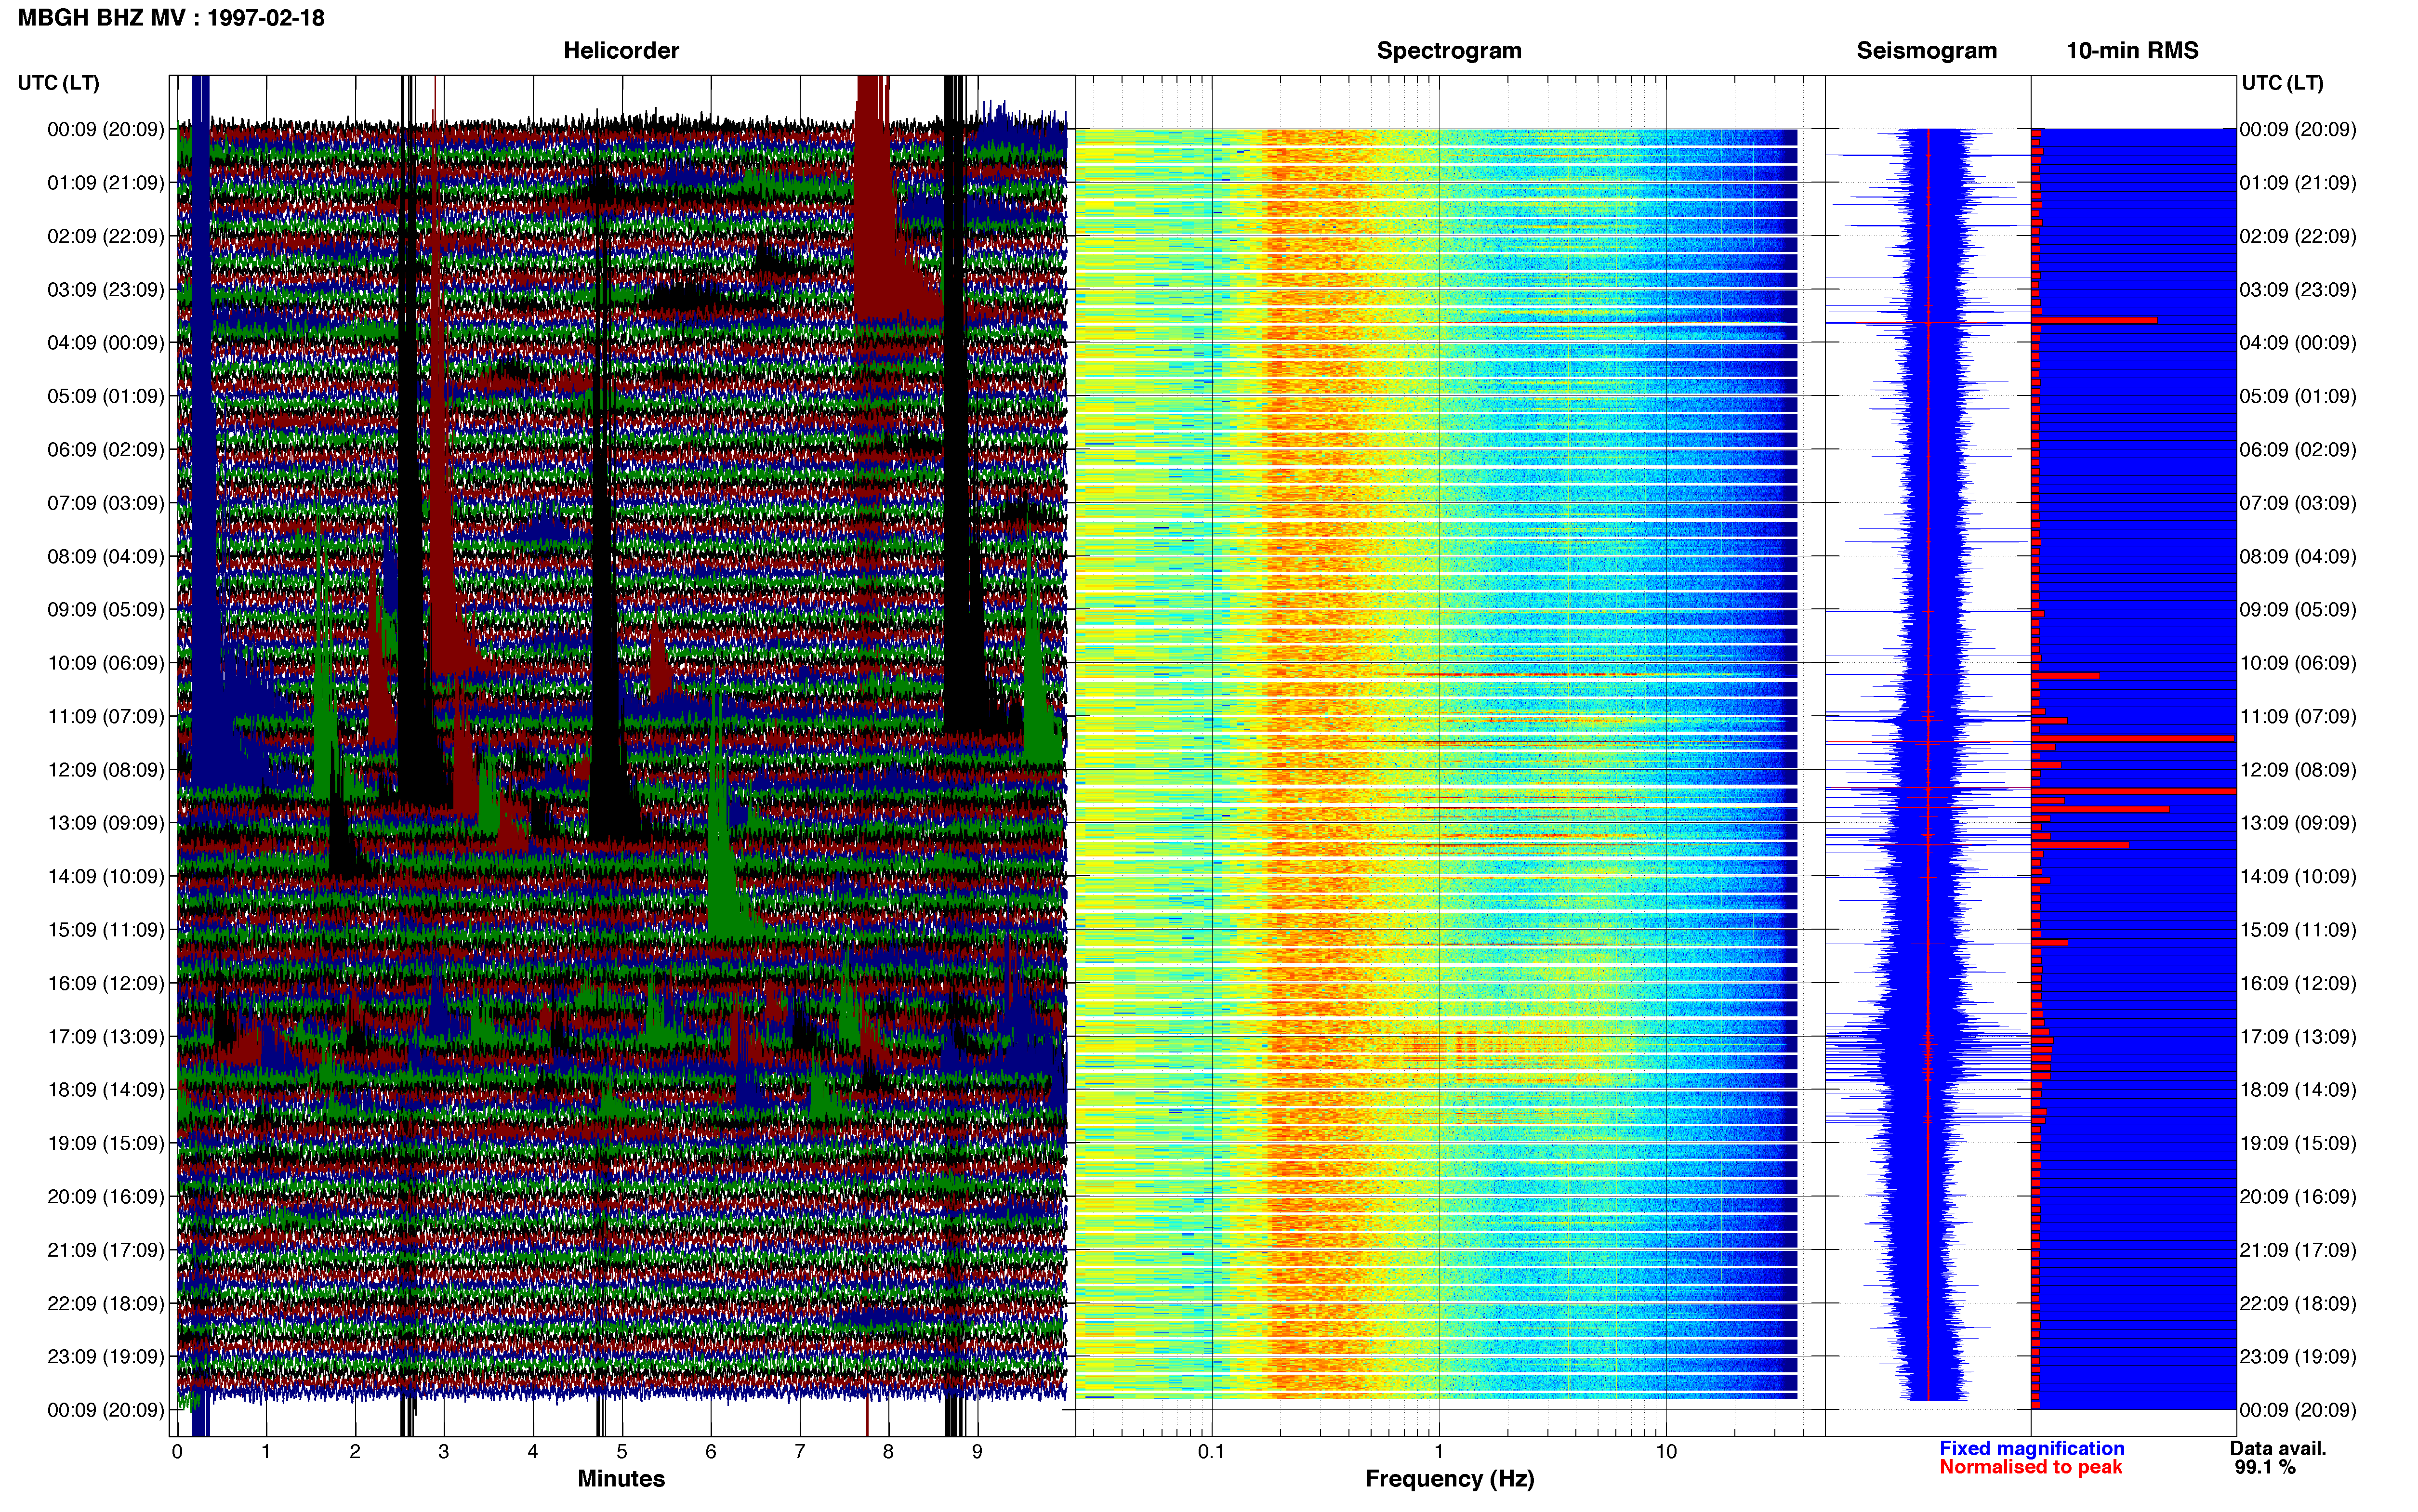Click frequency tick label '1'
Viewport: 2418px width, 1512px height.
1439,1451
